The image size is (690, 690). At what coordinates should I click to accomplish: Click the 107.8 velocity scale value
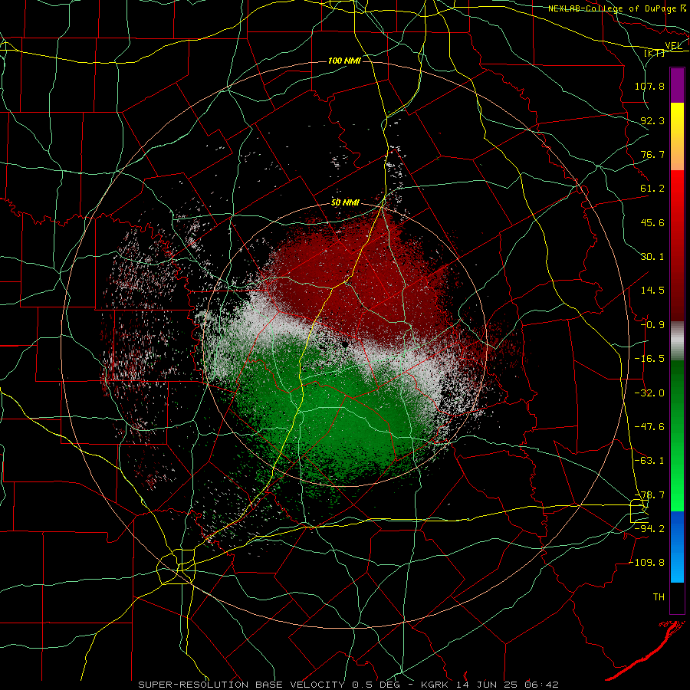[649, 86]
